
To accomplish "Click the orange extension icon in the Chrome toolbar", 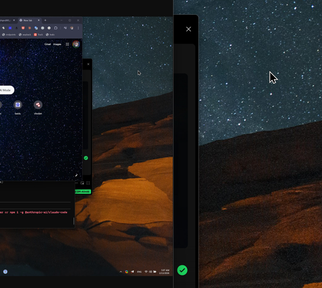I will [30, 28].
